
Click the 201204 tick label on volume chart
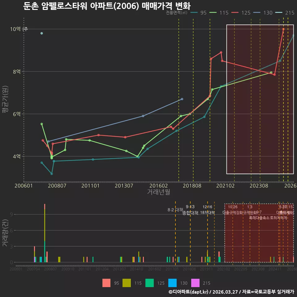[x=102, y=269]
